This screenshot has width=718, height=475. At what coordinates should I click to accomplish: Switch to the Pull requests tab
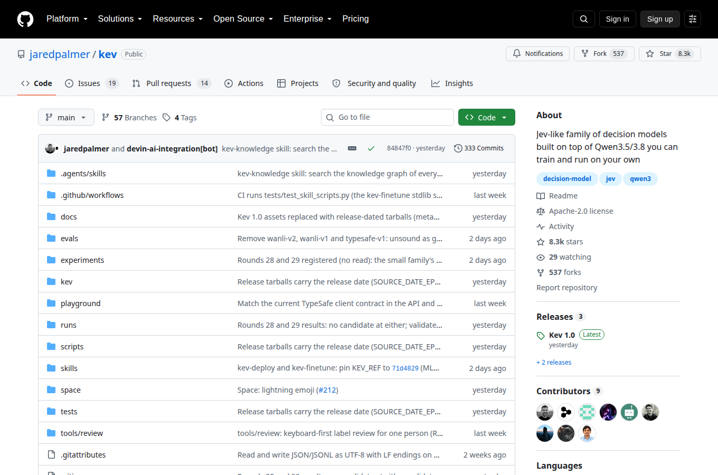[x=172, y=83]
